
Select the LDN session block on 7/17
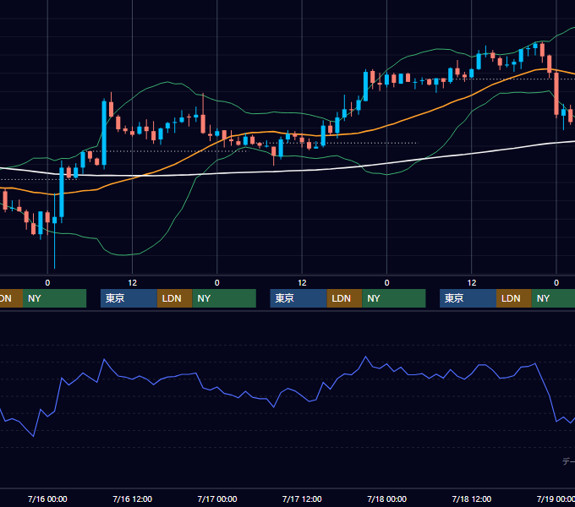coord(344,298)
